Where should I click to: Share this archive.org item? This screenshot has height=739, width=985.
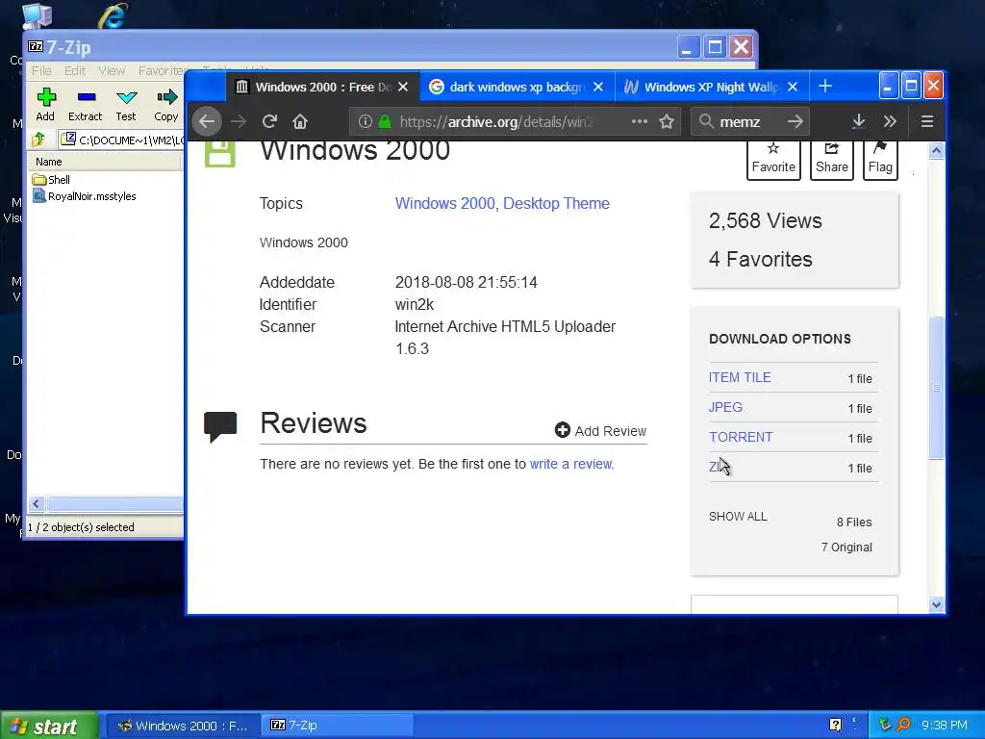tap(832, 160)
